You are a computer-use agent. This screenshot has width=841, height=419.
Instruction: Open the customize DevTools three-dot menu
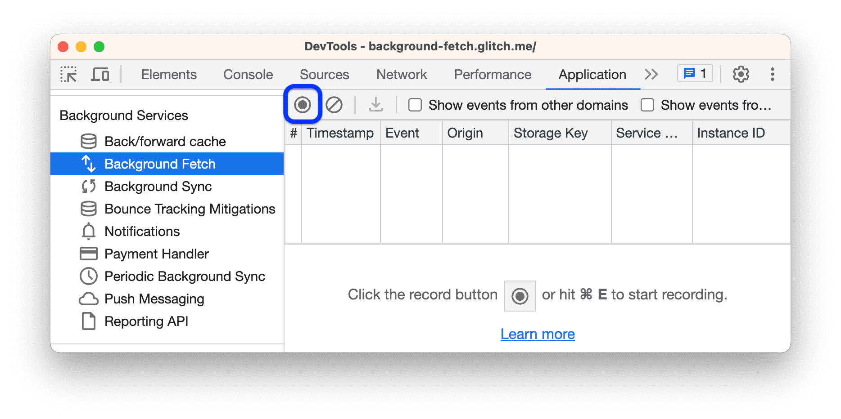point(773,74)
